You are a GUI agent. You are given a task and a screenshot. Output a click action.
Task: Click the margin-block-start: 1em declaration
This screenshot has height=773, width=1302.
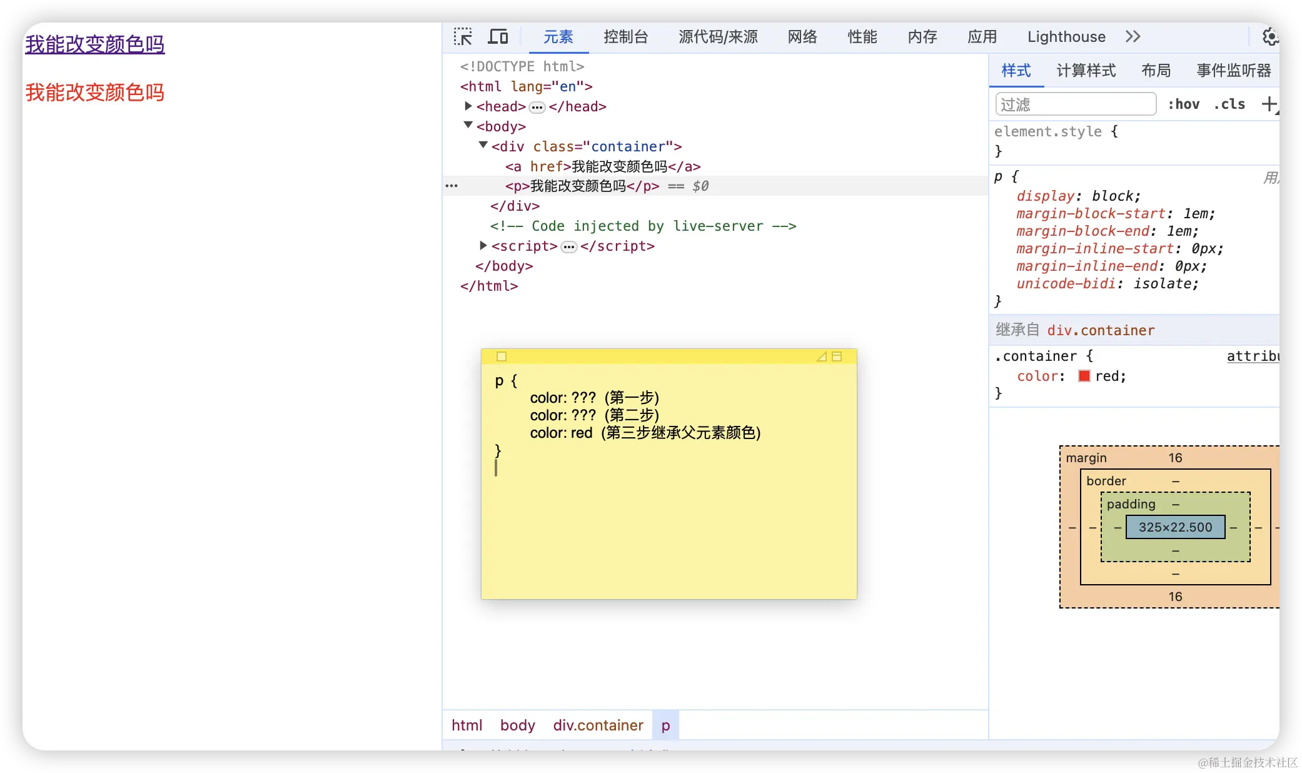point(1116,213)
